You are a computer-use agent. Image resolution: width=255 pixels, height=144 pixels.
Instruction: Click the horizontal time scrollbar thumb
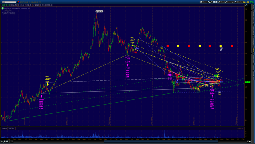tap(161, 142)
